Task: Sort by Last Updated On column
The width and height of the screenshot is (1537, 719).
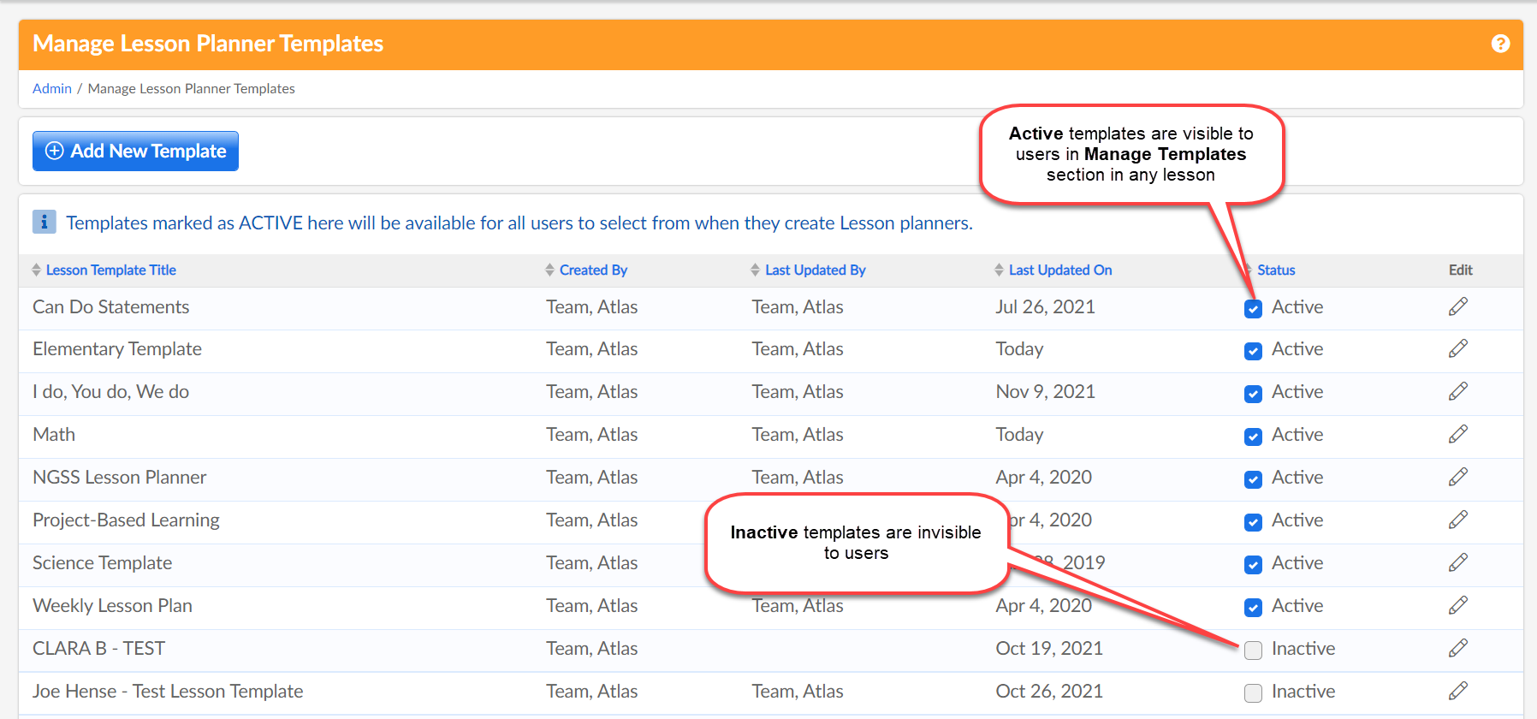Action: coord(1059,270)
